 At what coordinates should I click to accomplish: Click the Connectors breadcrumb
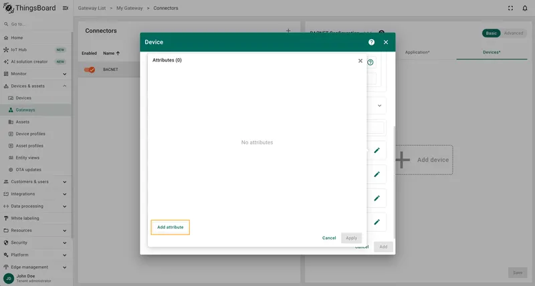click(x=165, y=8)
